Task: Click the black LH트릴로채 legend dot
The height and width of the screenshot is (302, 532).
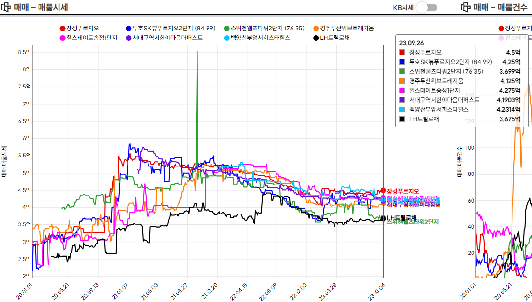Action: [316, 38]
